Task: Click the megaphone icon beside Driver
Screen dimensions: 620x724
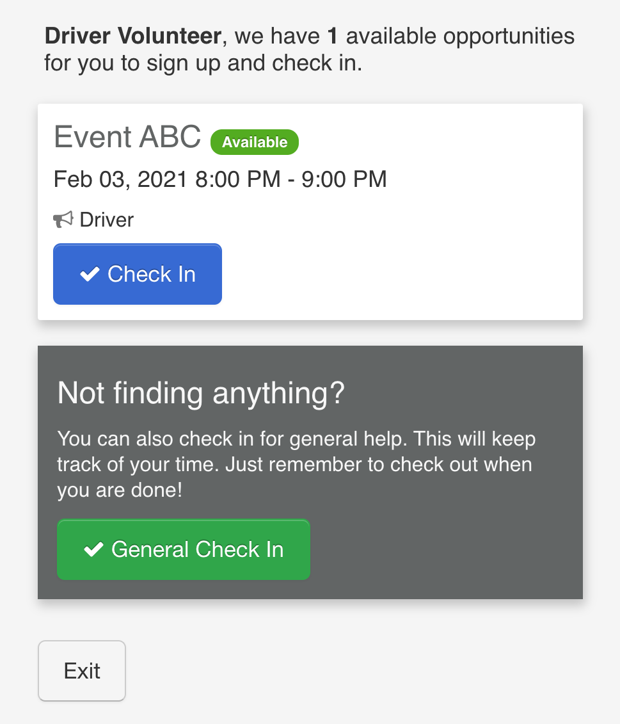Action: coord(63,220)
